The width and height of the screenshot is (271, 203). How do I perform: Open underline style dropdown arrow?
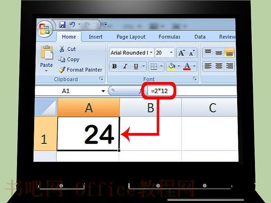(143, 66)
